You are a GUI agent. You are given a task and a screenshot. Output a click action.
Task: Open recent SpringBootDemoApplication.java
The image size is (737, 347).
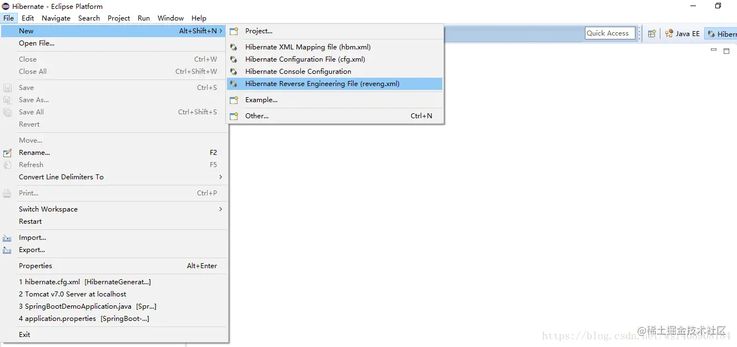click(114, 306)
